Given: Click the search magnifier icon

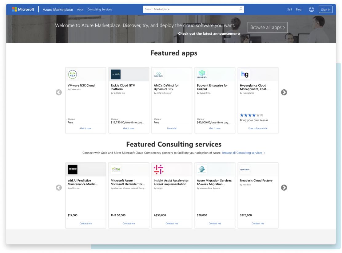Looking at the screenshot, I should (240, 9).
